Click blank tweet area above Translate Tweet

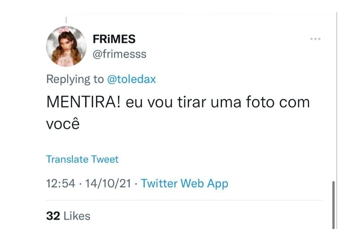click(184, 142)
